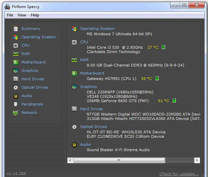
Task: Click the 256MB GeForce 8600 GTS text
Action: pyautogui.click(x=118, y=101)
